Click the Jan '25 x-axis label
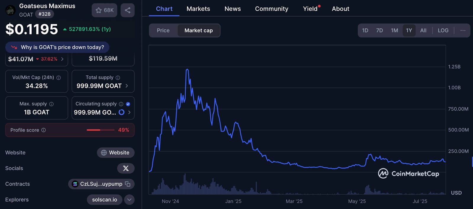 click(233, 201)
